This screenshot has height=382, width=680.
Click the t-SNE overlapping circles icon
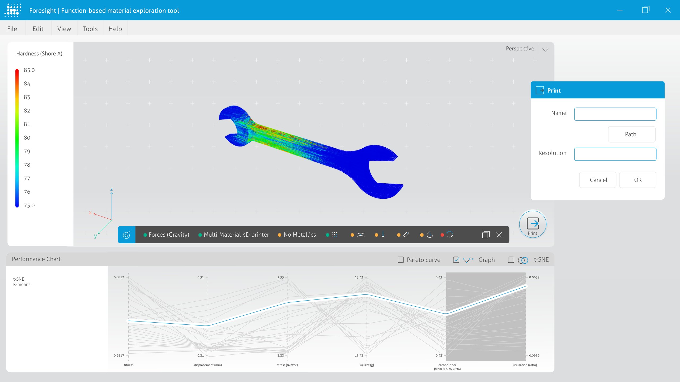(x=523, y=260)
